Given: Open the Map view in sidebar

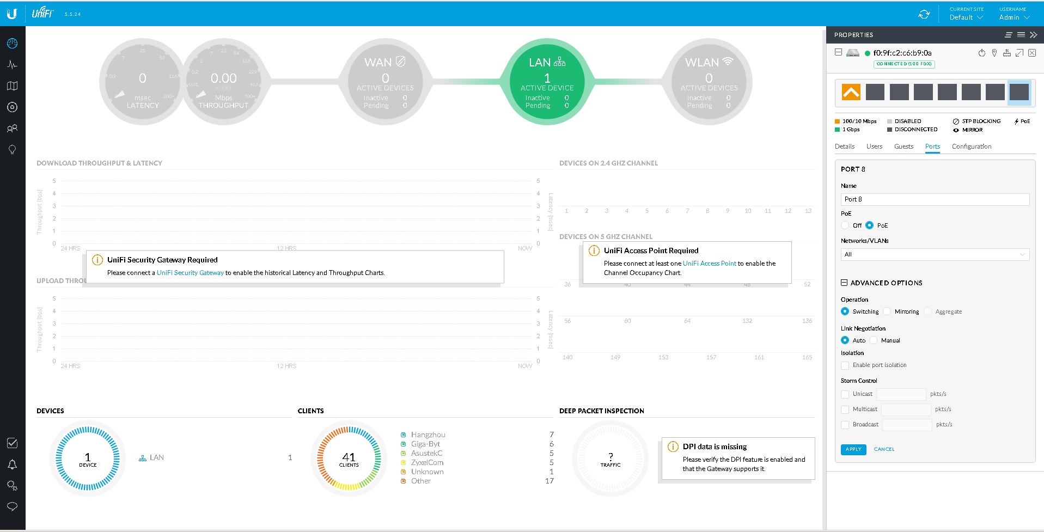Looking at the screenshot, I should [x=12, y=86].
